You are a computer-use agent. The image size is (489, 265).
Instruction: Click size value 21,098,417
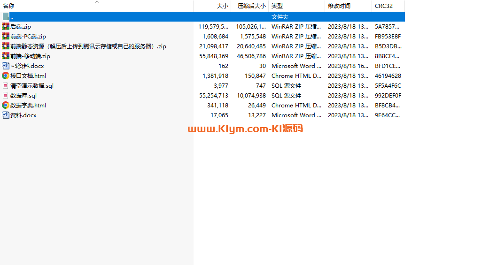tap(214, 46)
